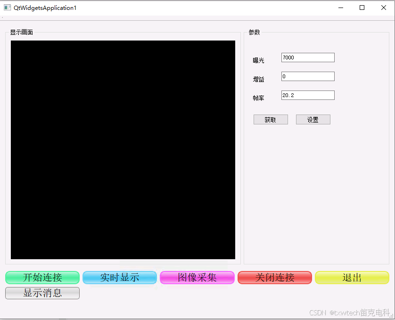Click the 增益 field with value 0
This screenshot has width=395, height=320.
pyautogui.click(x=308, y=76)
